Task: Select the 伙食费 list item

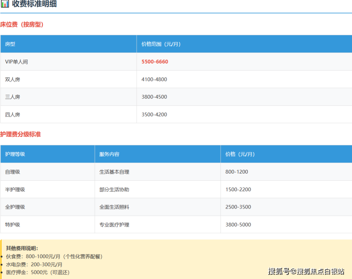Action: (54, 256)
